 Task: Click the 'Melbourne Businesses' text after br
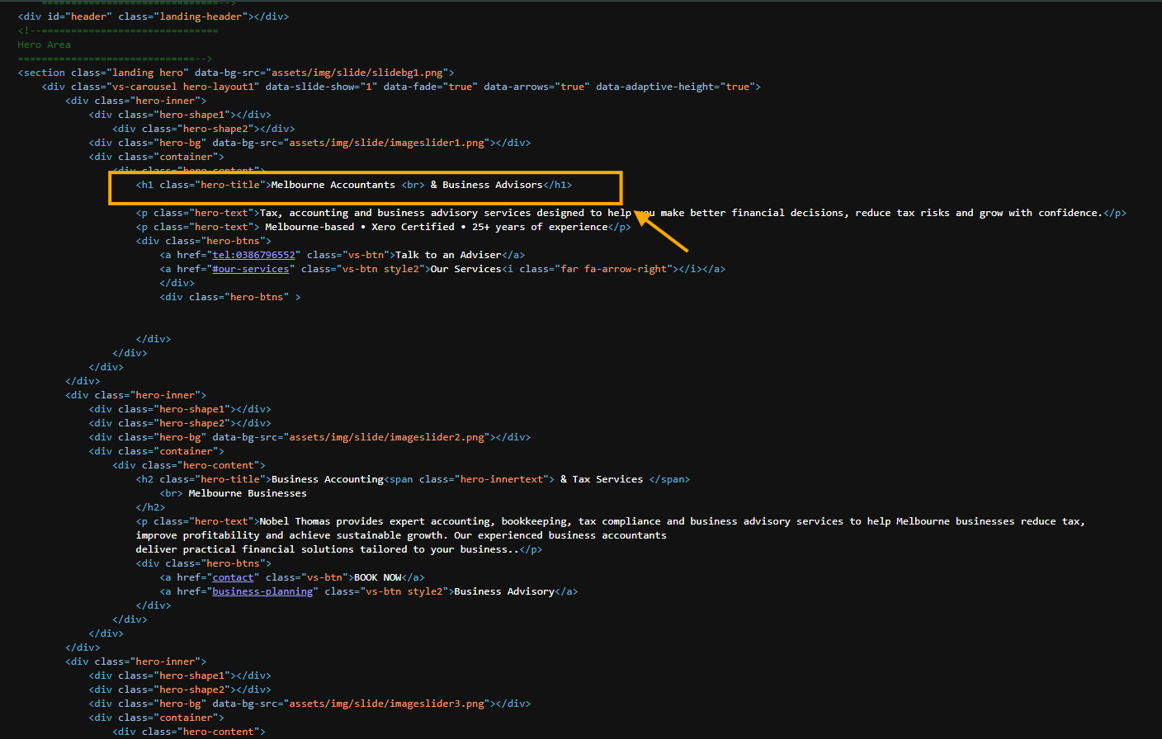click(x=248, y=493)
